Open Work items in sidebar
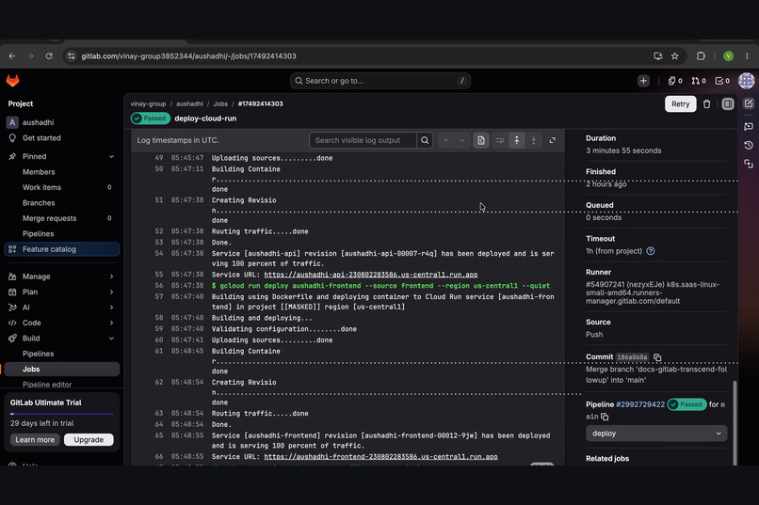This screenshot has height=505, width=759. coord(61,187)
